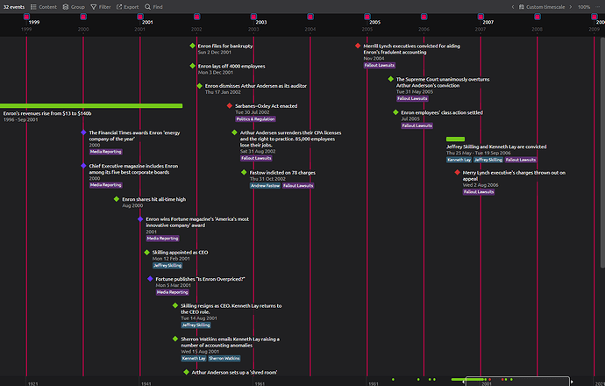This screenshot has height=386, width=605.
Task: Click diamond for Enron employees' class action settled
Action: click(x=395, y=112)
